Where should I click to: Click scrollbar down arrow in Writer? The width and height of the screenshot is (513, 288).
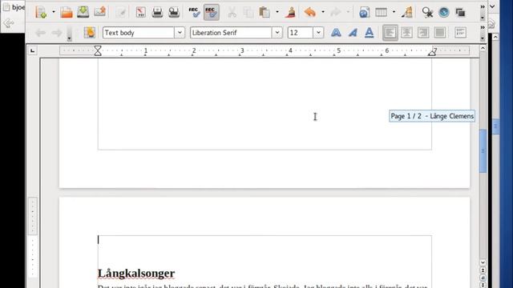point(483,262)
